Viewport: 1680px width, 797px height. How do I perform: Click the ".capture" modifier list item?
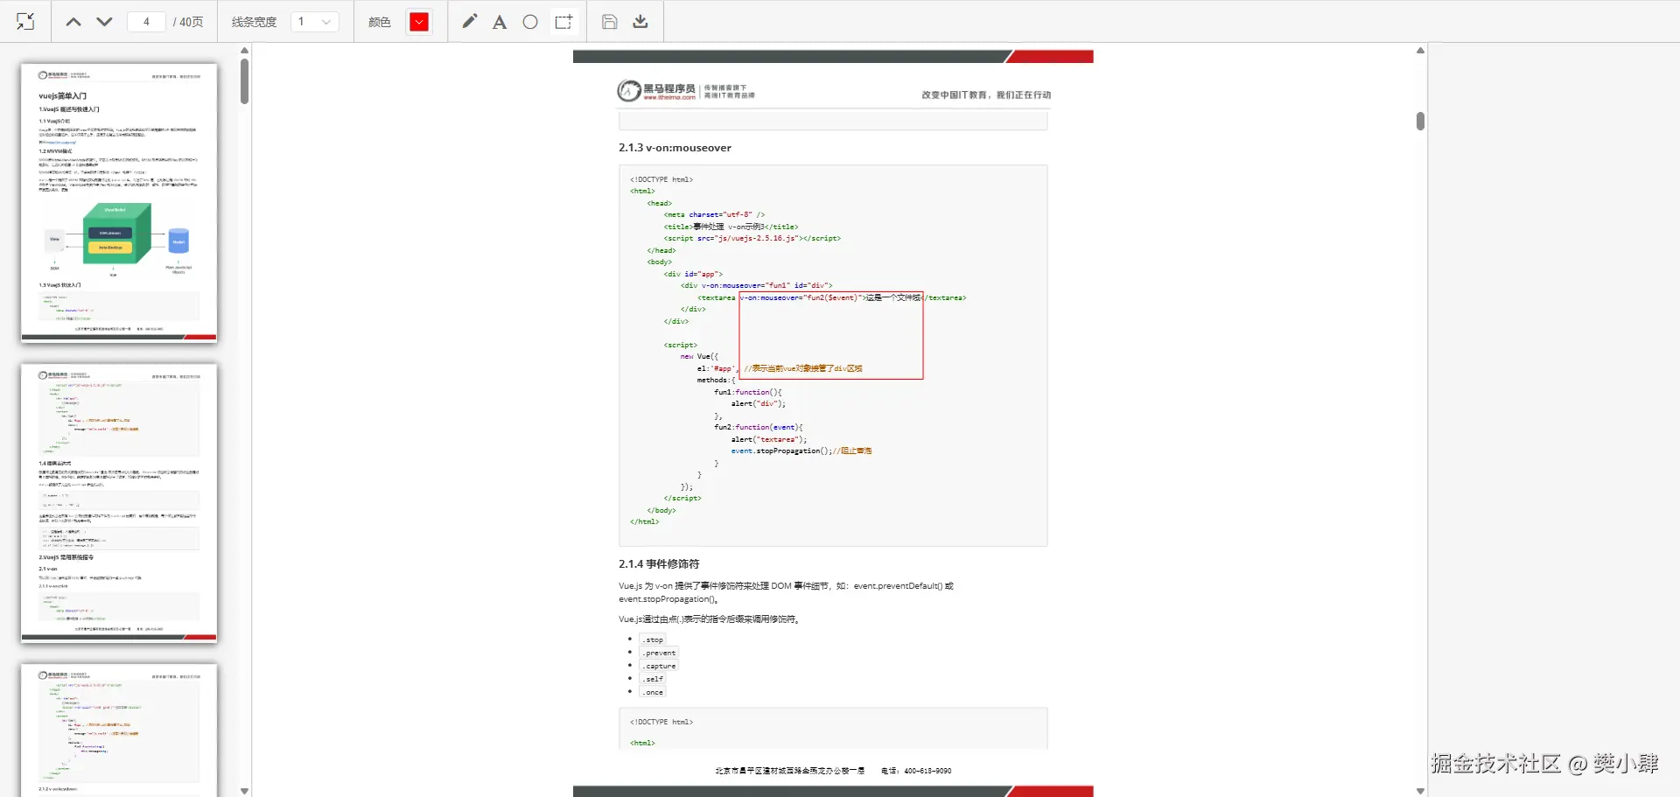point(659,666)
